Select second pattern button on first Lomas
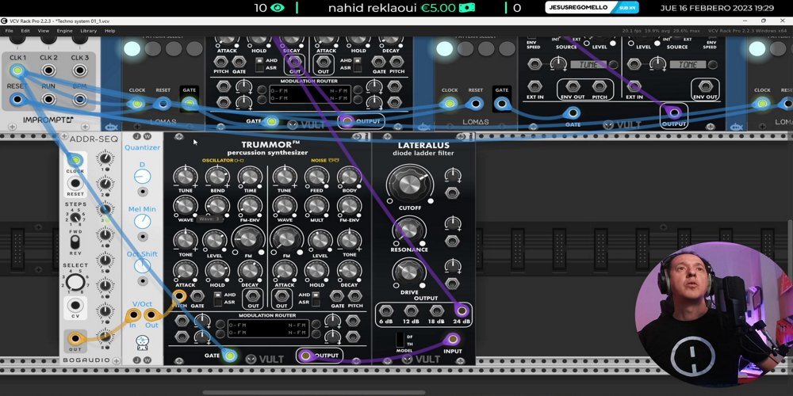This screenshot has width=793, height=396. tap(153, 48)
